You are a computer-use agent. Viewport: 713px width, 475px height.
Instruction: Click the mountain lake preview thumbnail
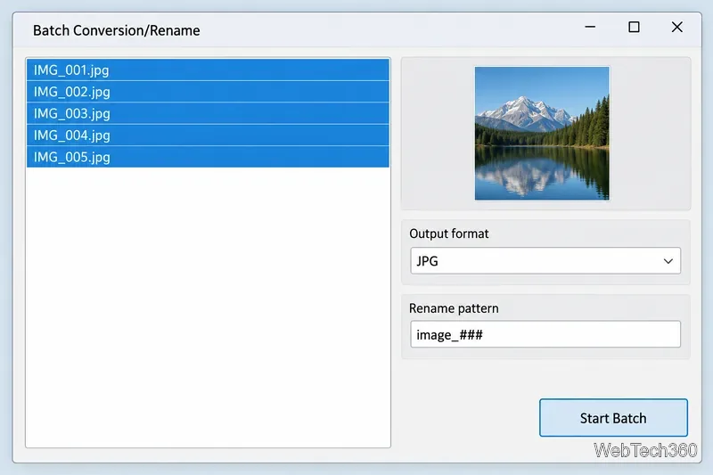tap(542, 134)
